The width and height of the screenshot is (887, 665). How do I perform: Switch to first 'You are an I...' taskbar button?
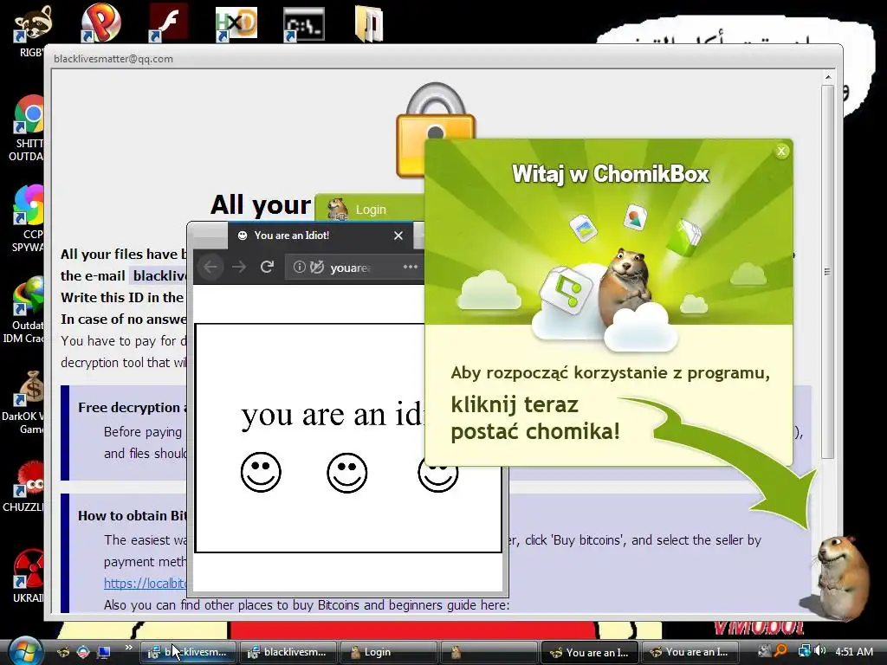589,652
